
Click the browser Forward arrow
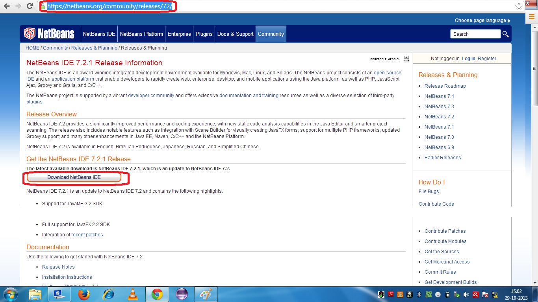19,6
